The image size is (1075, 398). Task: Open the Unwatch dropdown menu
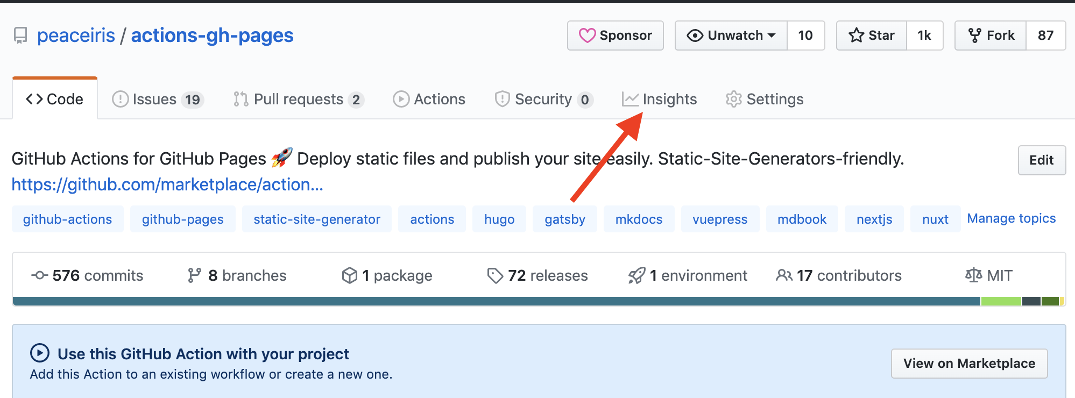tap(731, 35)
